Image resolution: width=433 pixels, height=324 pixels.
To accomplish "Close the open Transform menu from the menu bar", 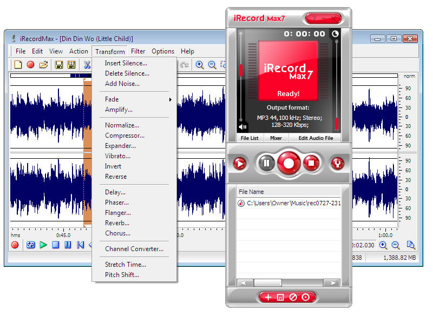I will (110, 51).
